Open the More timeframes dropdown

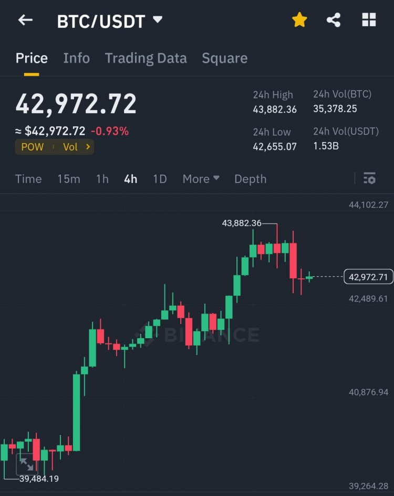pos(201,179)
